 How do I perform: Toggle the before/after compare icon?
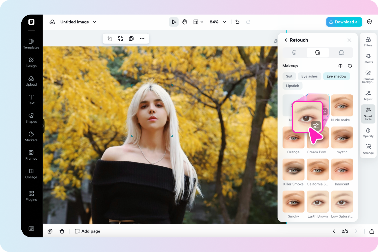coord(340,66)
